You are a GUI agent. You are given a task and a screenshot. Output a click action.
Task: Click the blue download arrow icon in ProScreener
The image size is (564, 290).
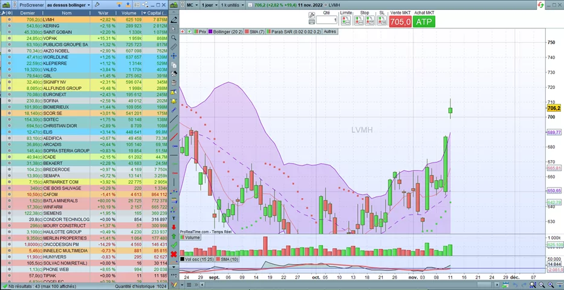(118, 5)
